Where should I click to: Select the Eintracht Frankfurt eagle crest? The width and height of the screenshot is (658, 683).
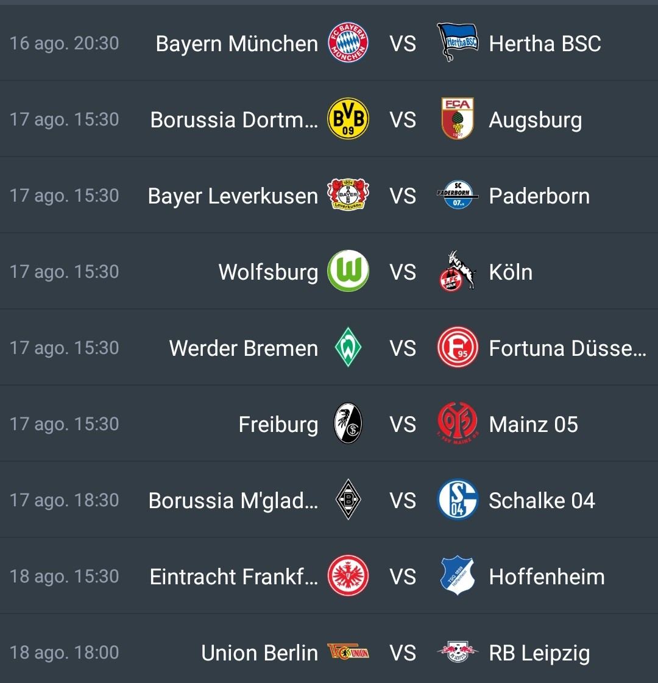coord(348,576)
